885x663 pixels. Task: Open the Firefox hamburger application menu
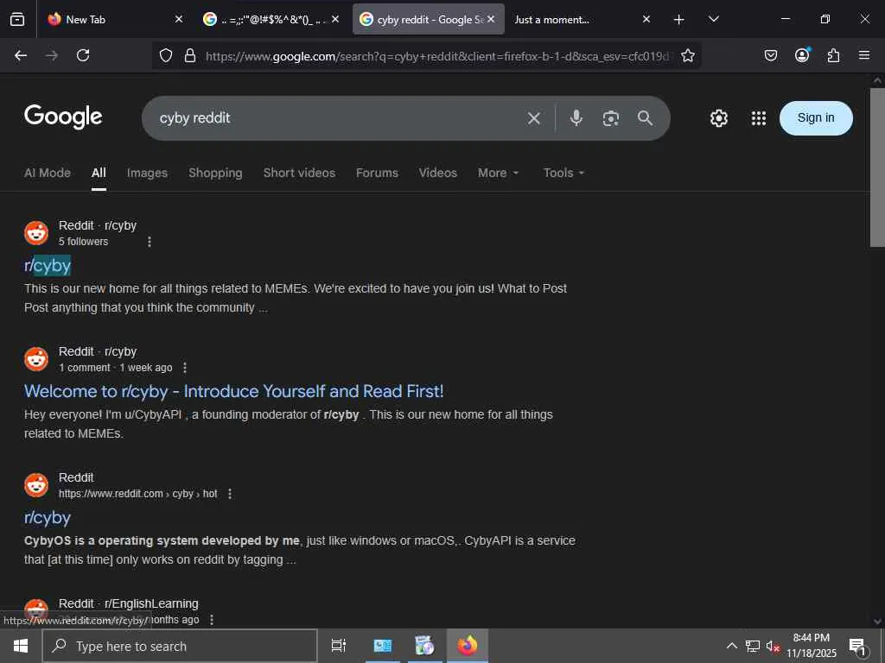[x=864, y=55]
